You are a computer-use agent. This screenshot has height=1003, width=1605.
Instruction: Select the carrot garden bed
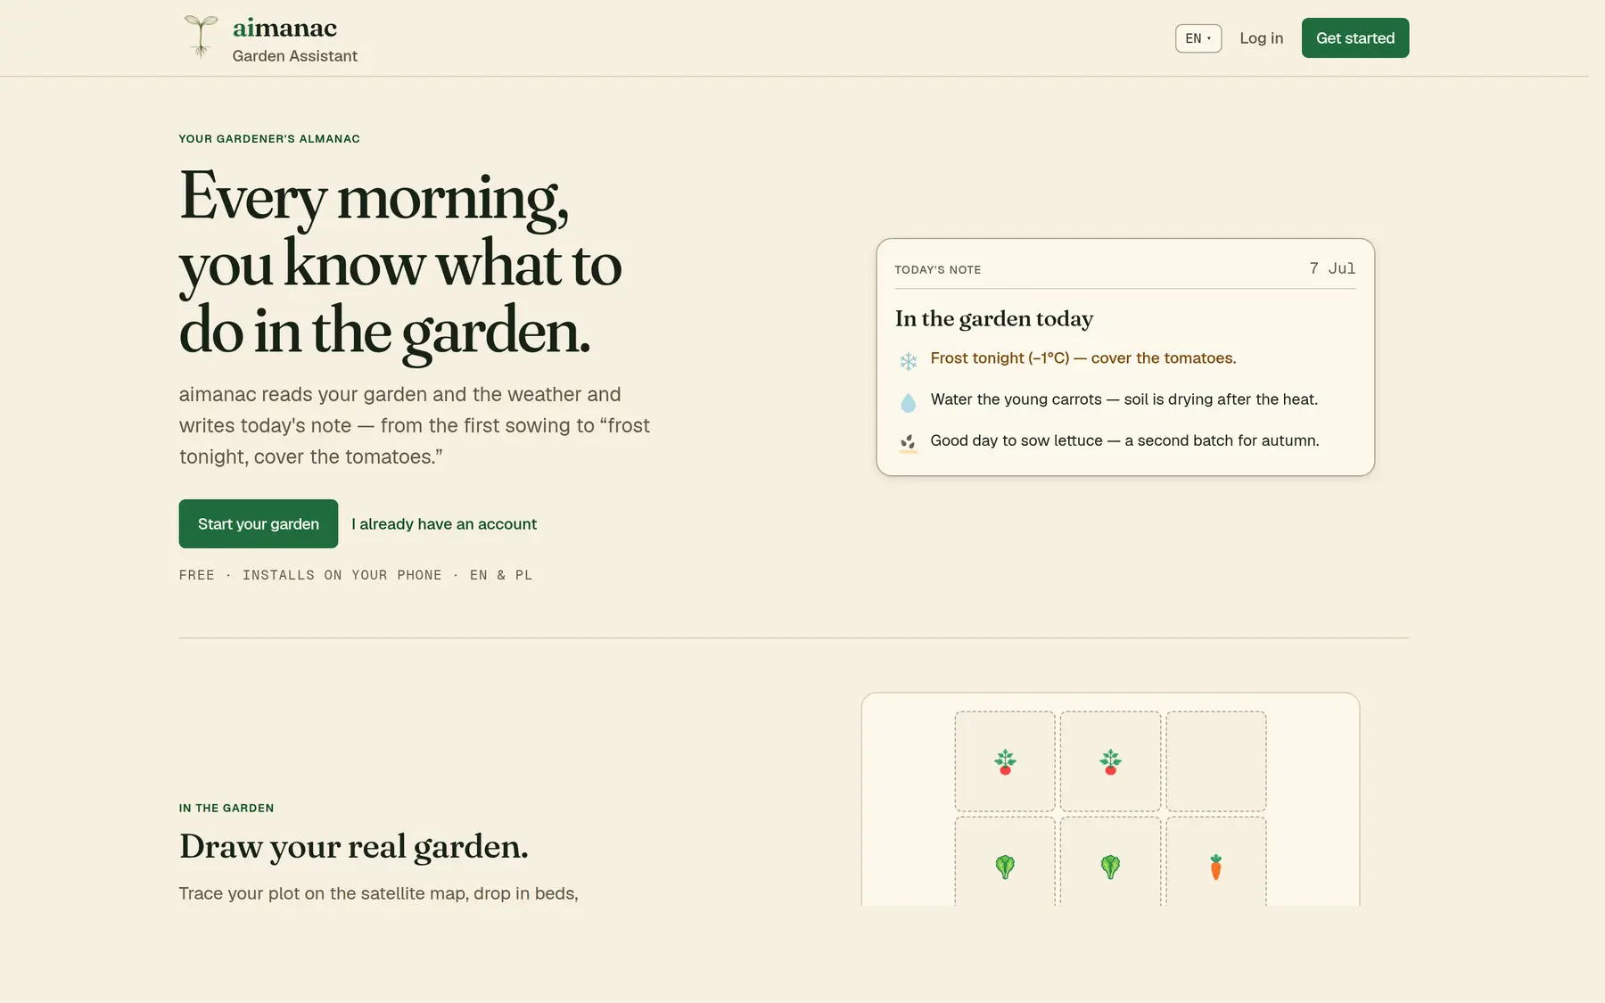[1216, 862]
